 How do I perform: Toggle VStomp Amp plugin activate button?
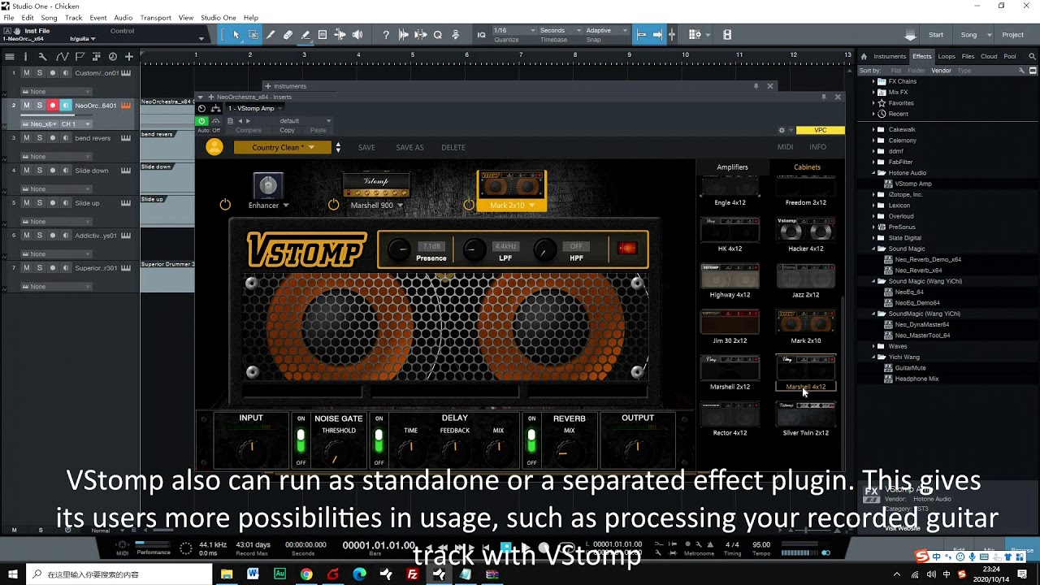coord(202,121)
